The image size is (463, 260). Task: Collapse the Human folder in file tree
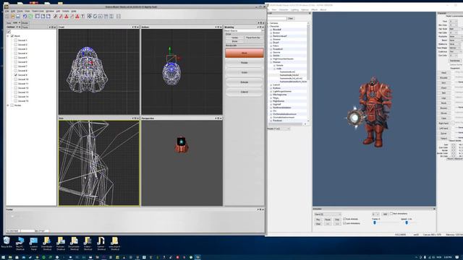click(271, 62)
